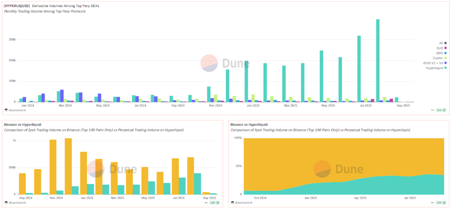Open three-dot menu on Binance bar chart

tap(205, 202)
